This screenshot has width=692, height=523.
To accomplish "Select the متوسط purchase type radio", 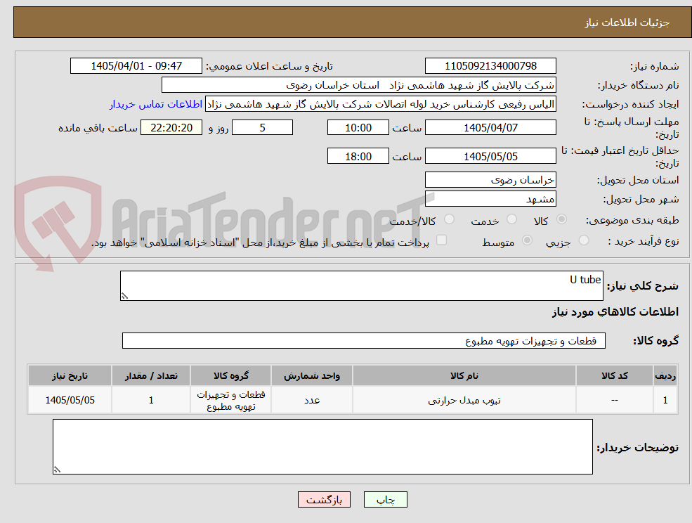I will click(x=527, y=240).
